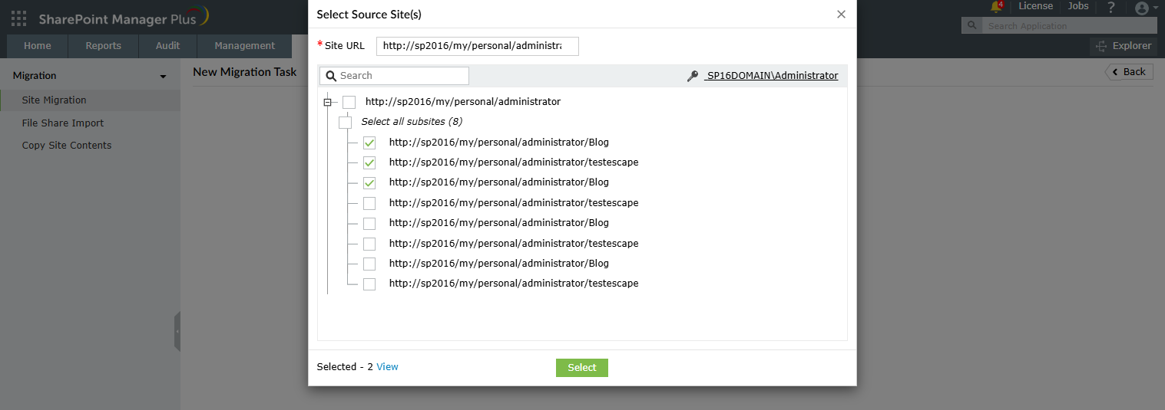1165x410 pixels.
Task: Click the Explorer icon in top bar
Action: [x=1102, y=46]
